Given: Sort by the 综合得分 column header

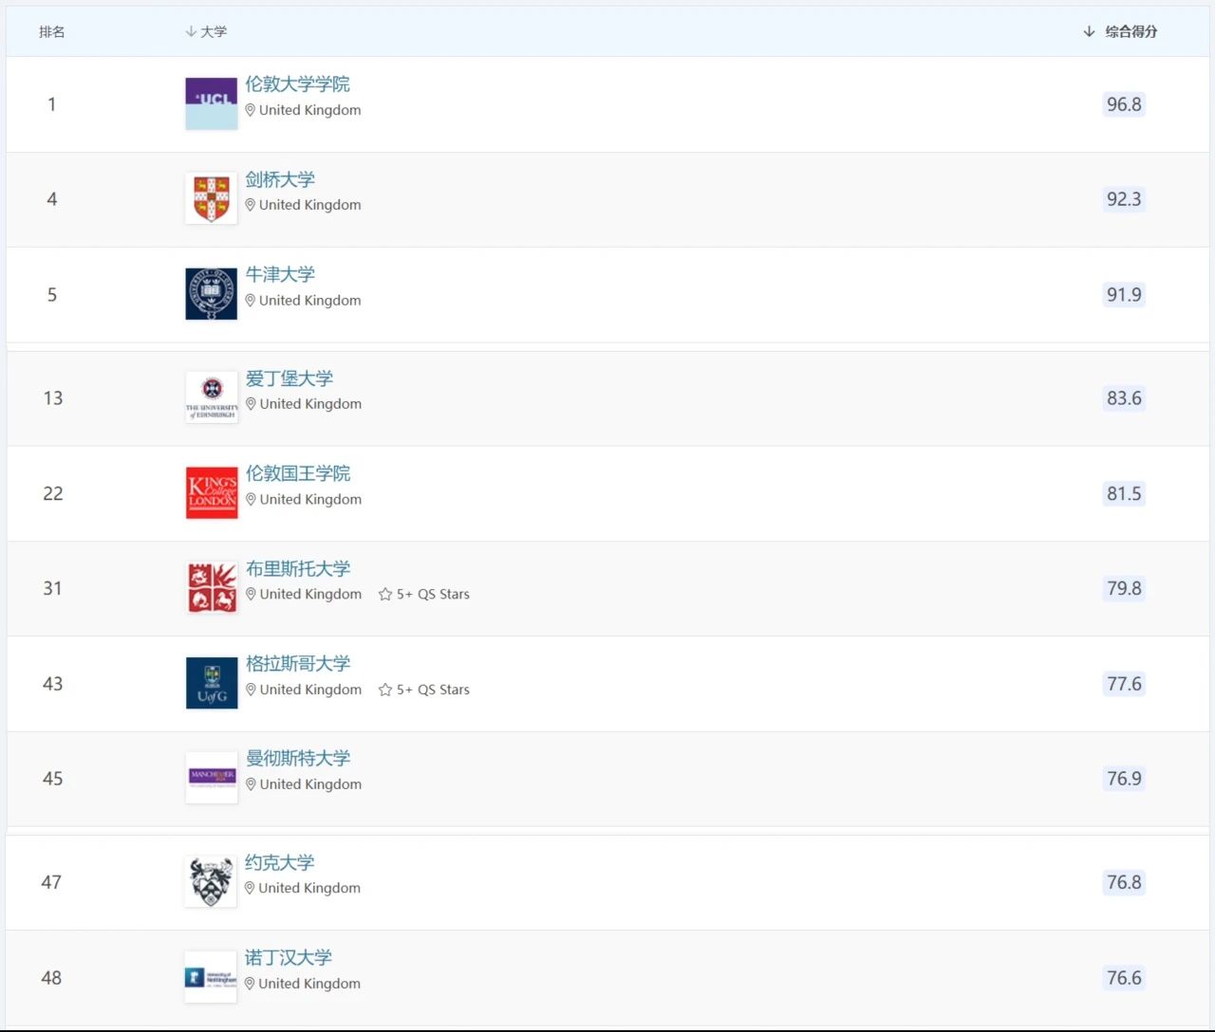Looking at the screenshot, I should pos(1120,31).
